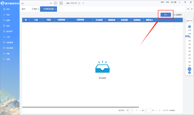Screen dimensions: 194x115
Task: Open the 发票管理 (invoice management) module
Action: click(9, 42)
